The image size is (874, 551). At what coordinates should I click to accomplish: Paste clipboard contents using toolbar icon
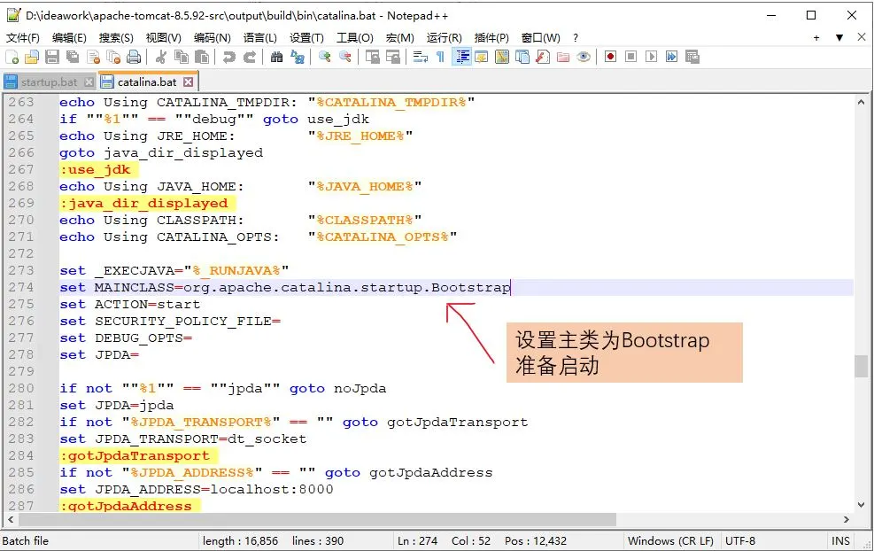coord(200,56)
